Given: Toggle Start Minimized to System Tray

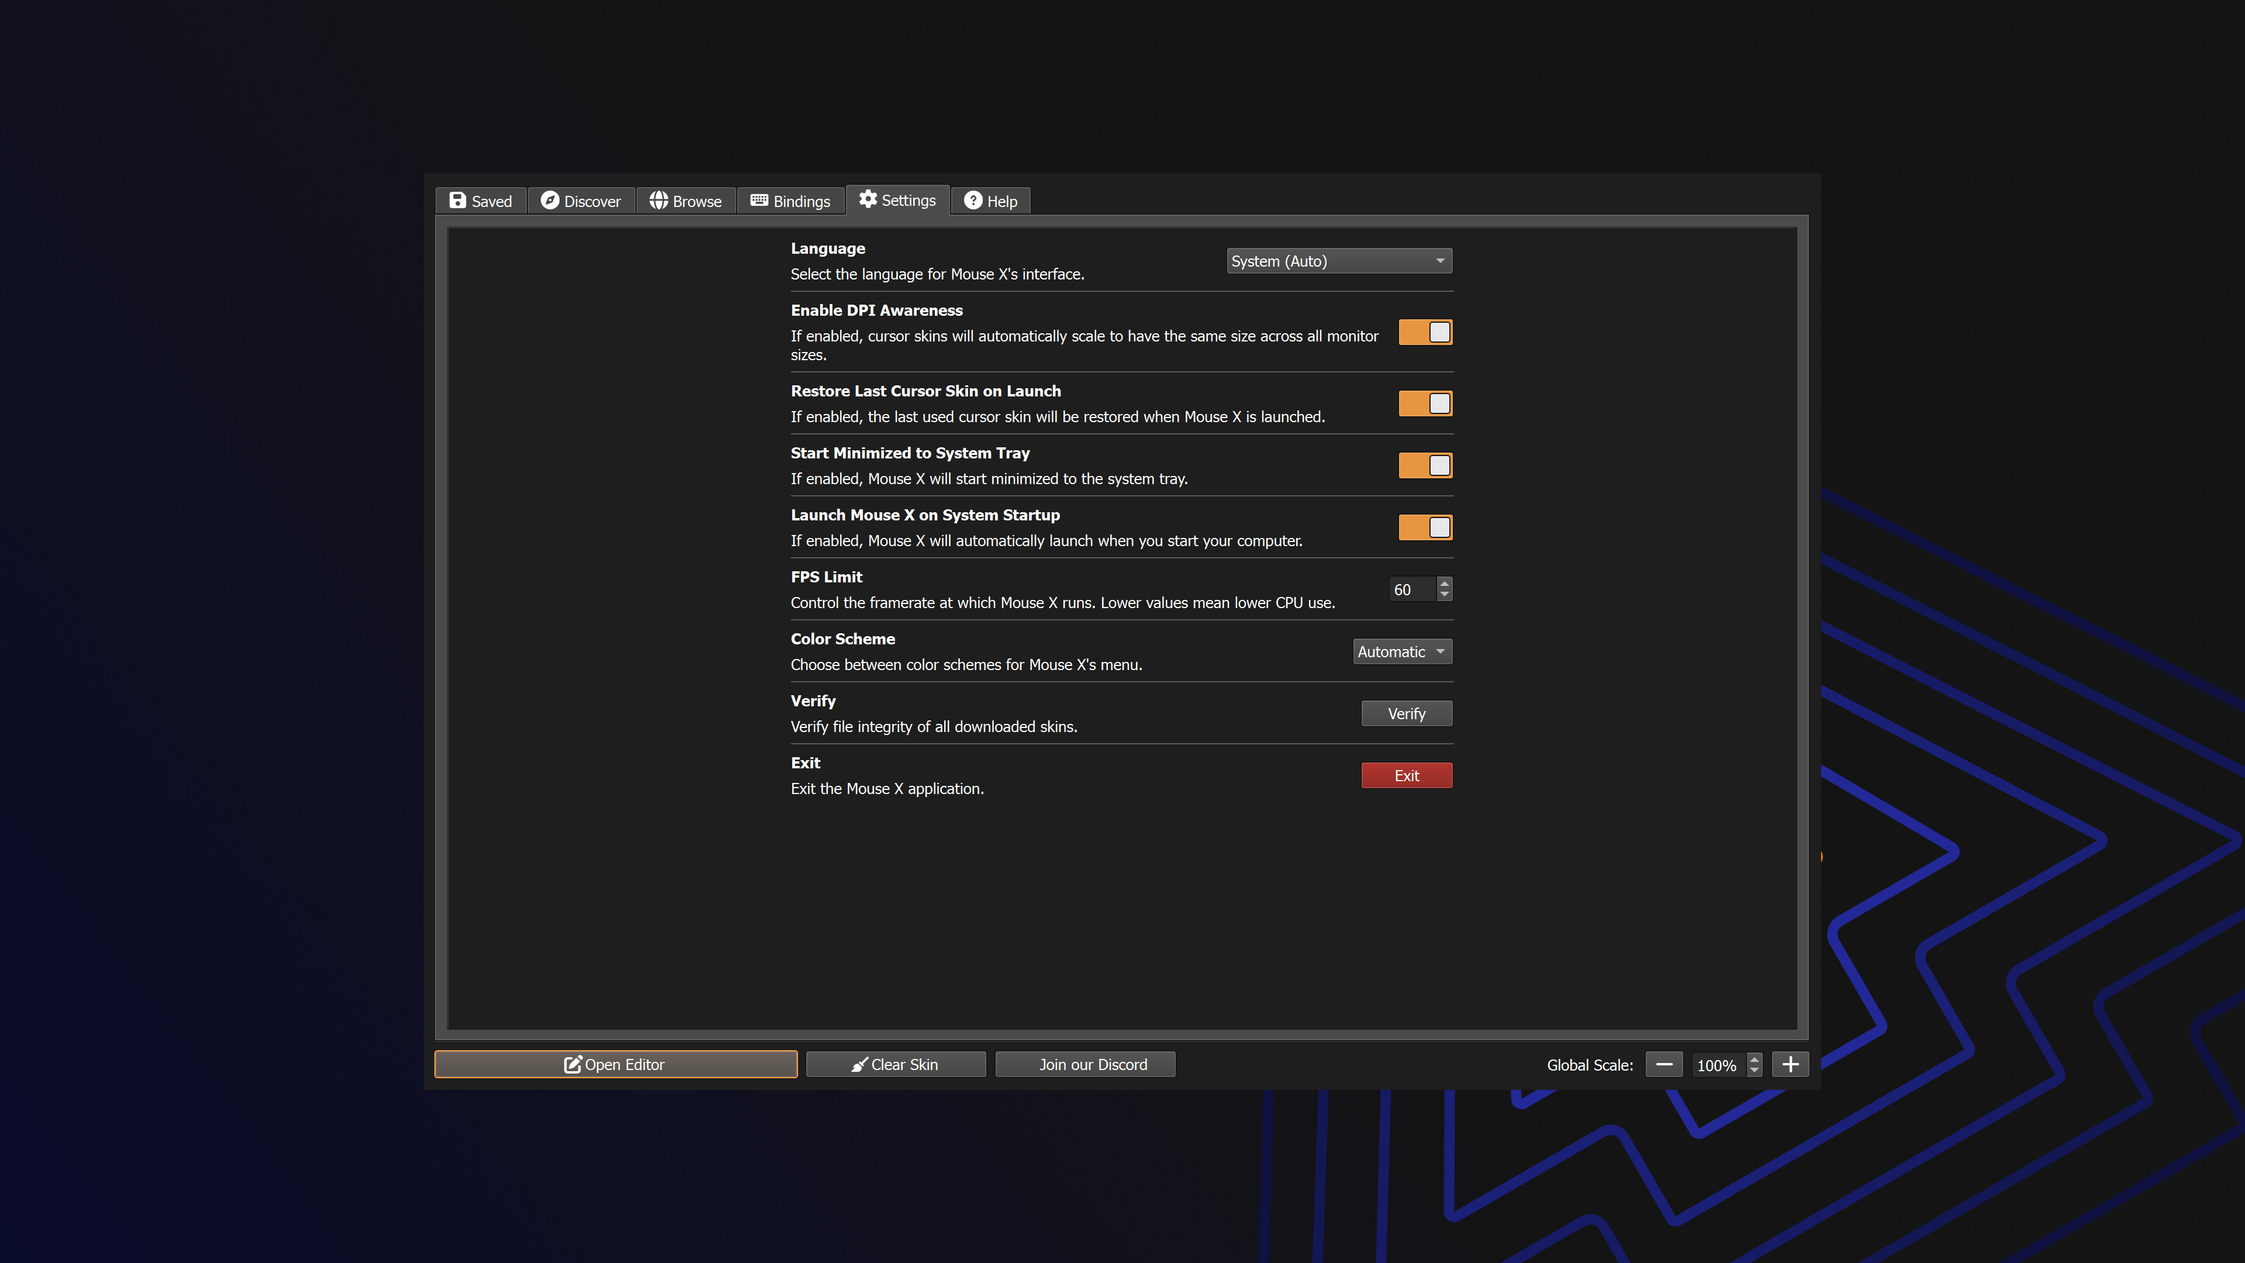Looking at the screenshot, I should tap(1426, 465).
